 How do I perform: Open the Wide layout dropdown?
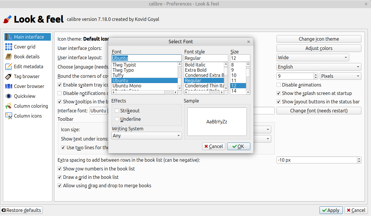(313, 57)
